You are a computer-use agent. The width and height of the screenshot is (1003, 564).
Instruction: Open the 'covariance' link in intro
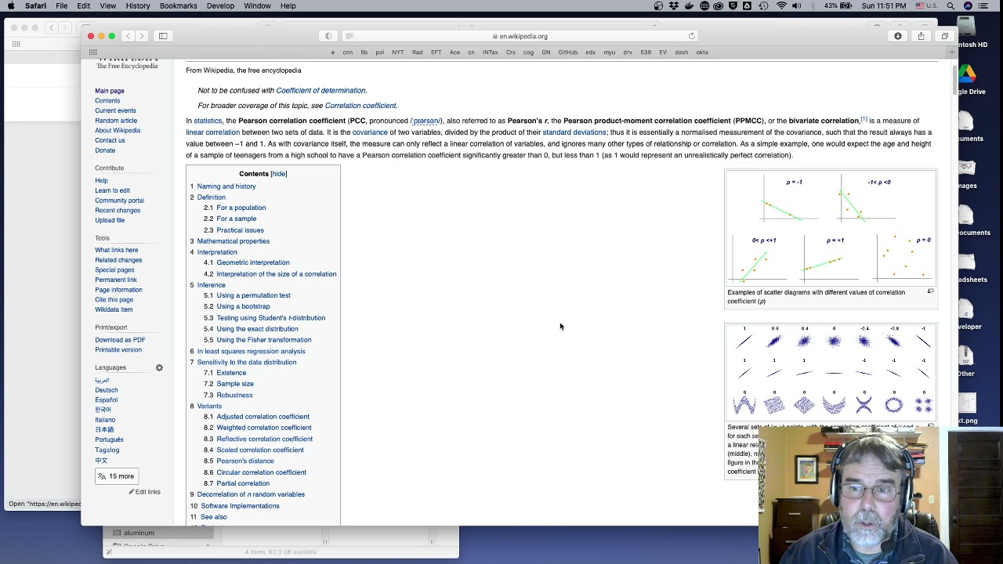370,132
